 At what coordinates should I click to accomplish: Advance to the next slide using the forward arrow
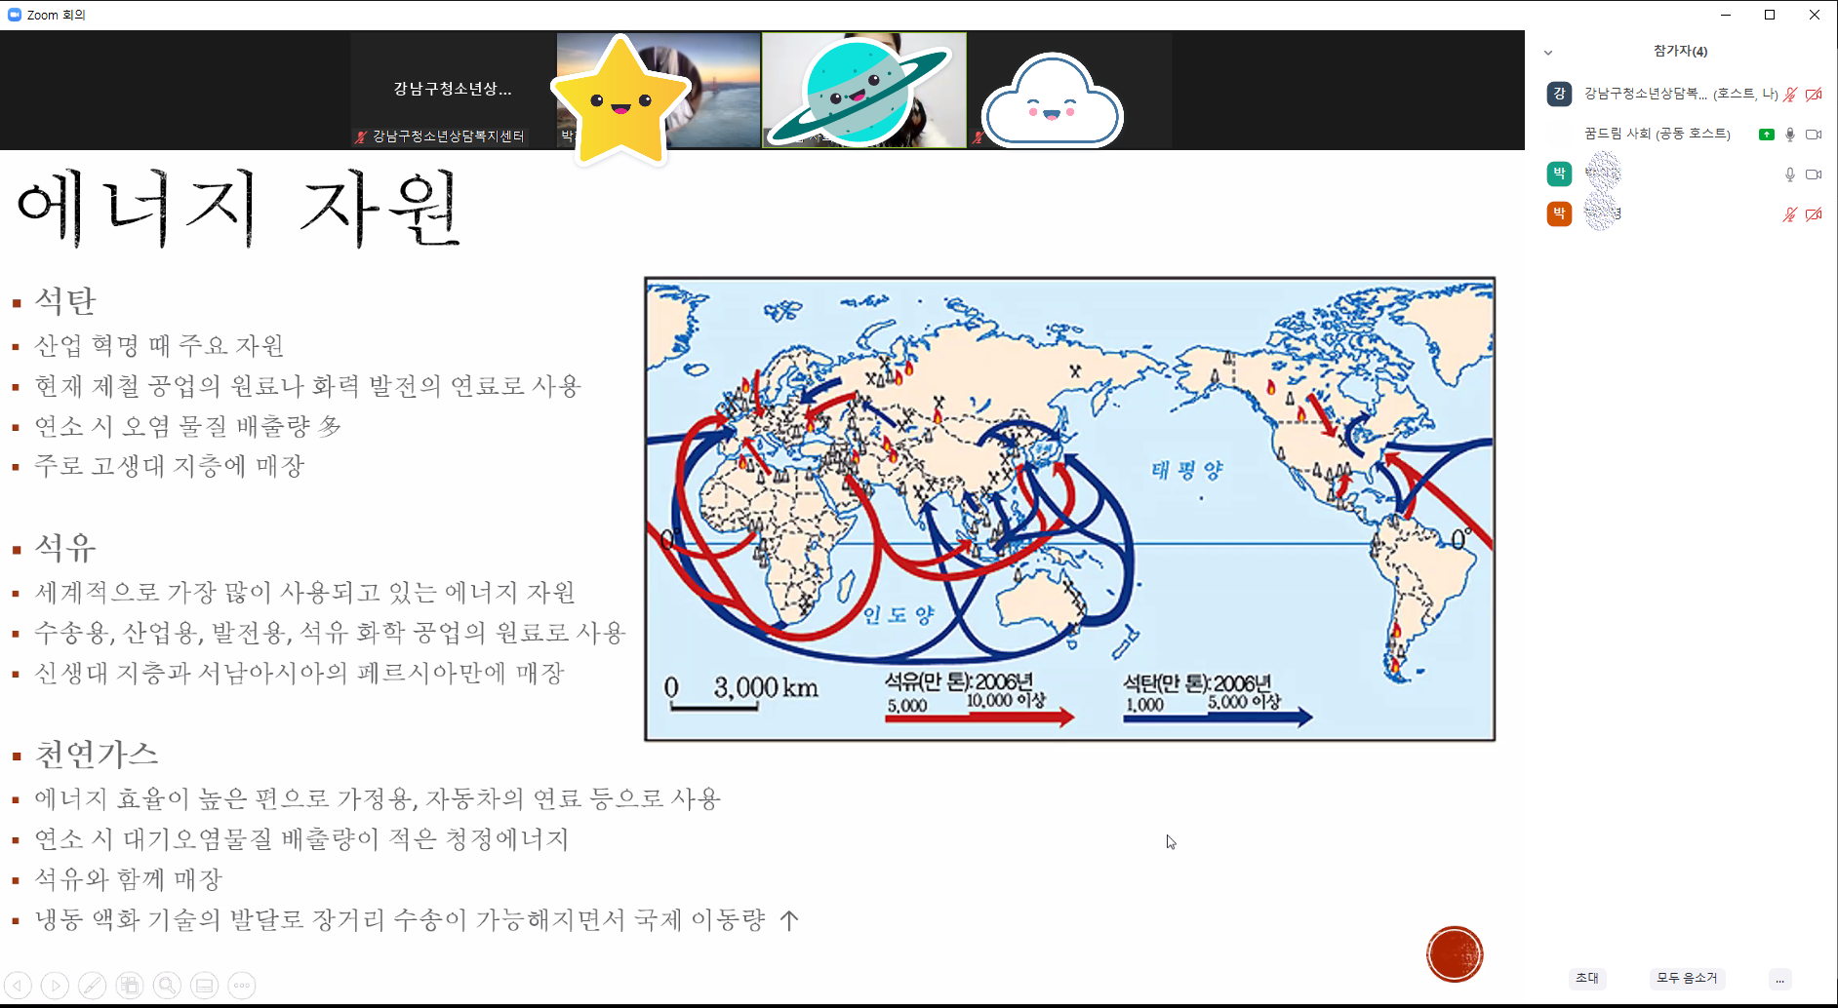tap(56, 986)
